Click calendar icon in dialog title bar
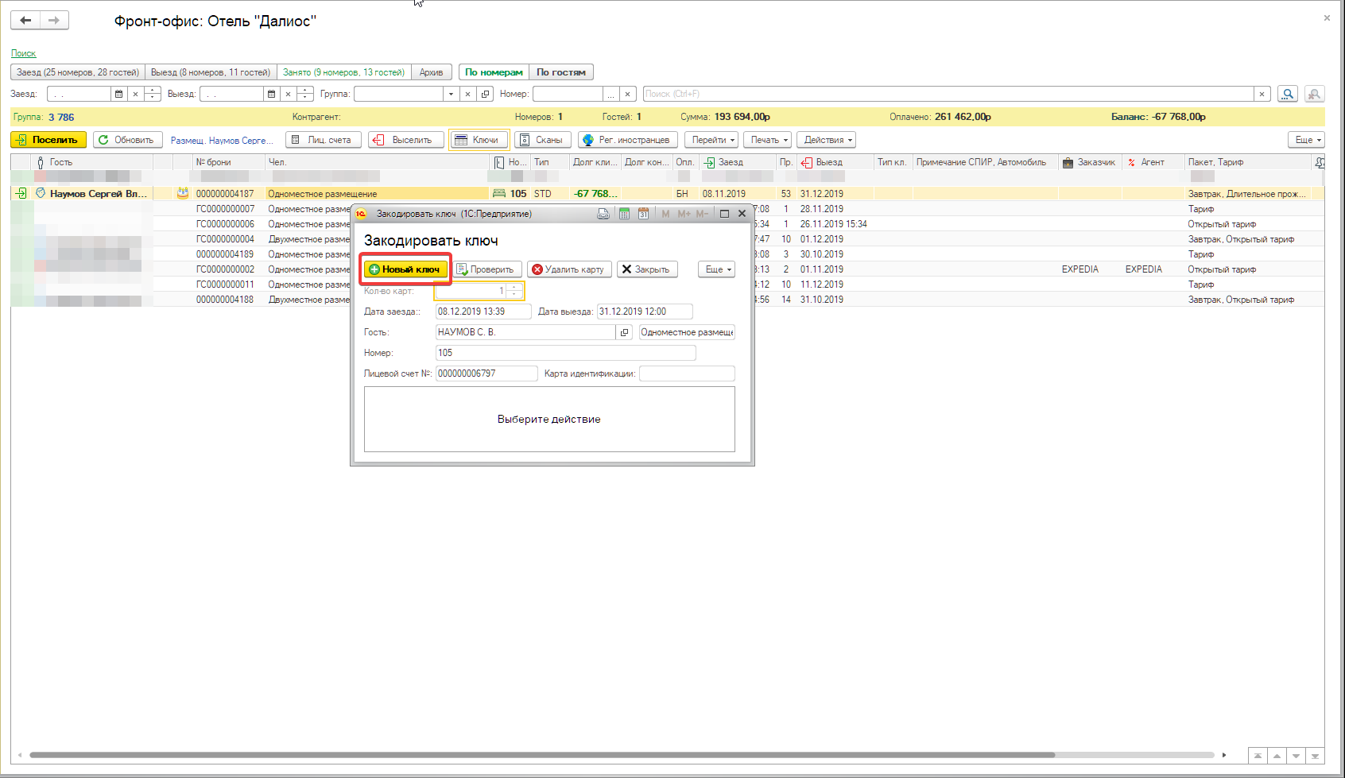This screenshot has width=1345, height=778. pos(644,214)
